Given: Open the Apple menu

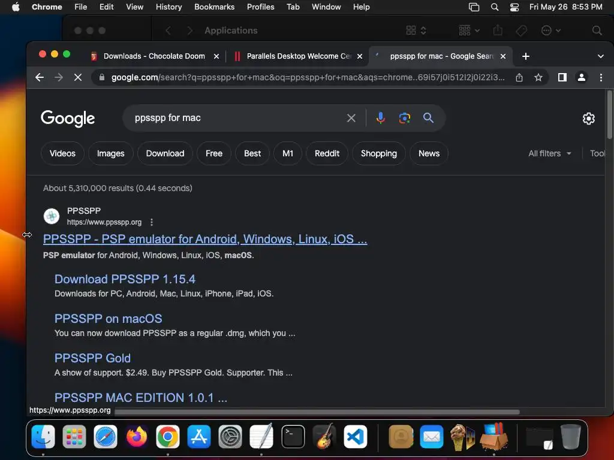Looking at the screenshot, I should click(16, 7).
